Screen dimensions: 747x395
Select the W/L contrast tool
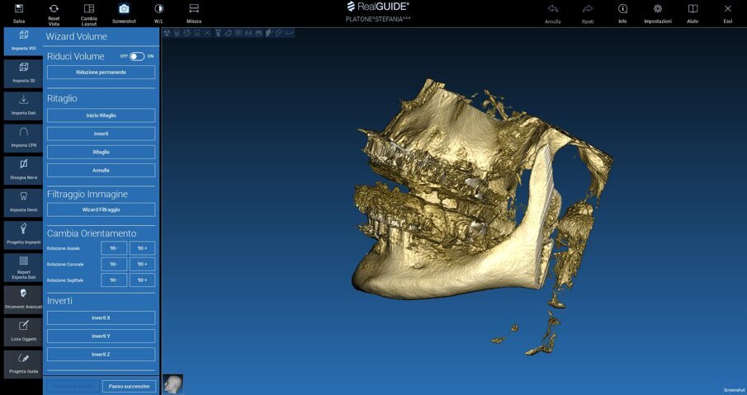pos(158,9)
